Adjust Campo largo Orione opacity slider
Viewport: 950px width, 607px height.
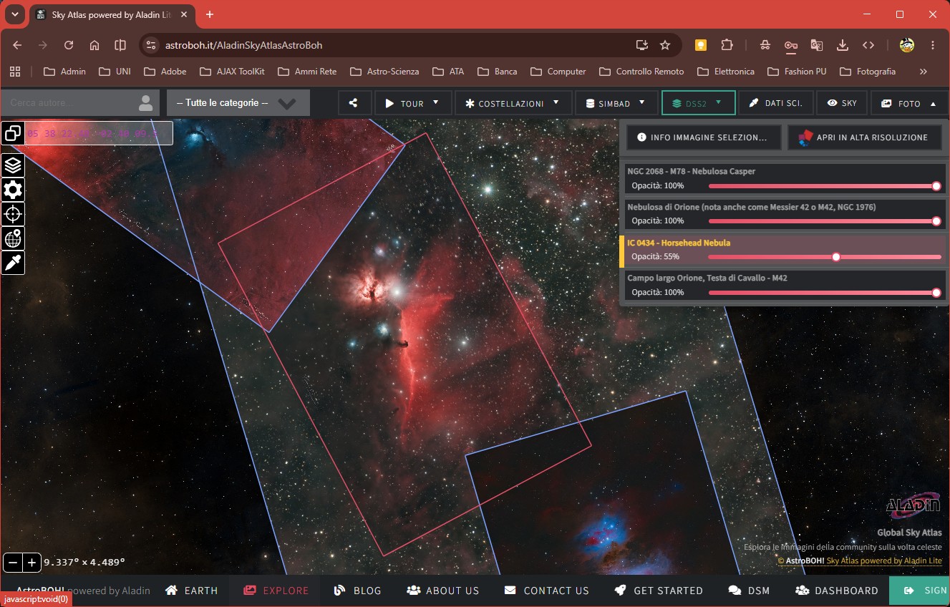click(x=823, y=292)
